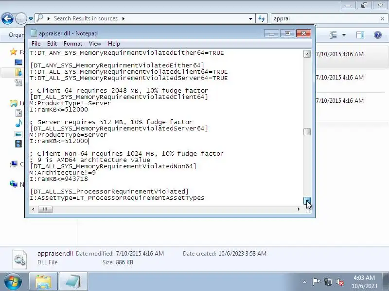Click the appraiser.dll file icon in details pane
Viewport: 389px width, 291px height.
(19, 259)
